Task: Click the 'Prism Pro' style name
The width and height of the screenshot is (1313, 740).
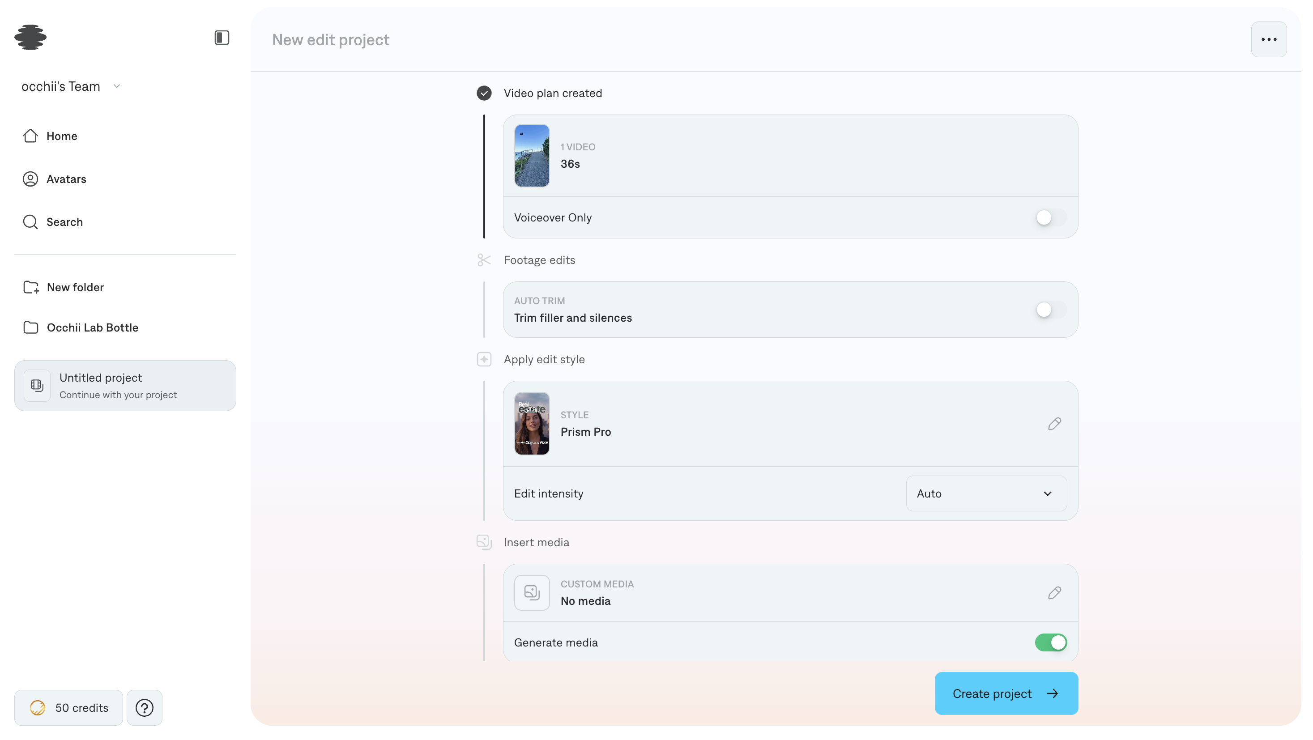Action: pos(586,432)
